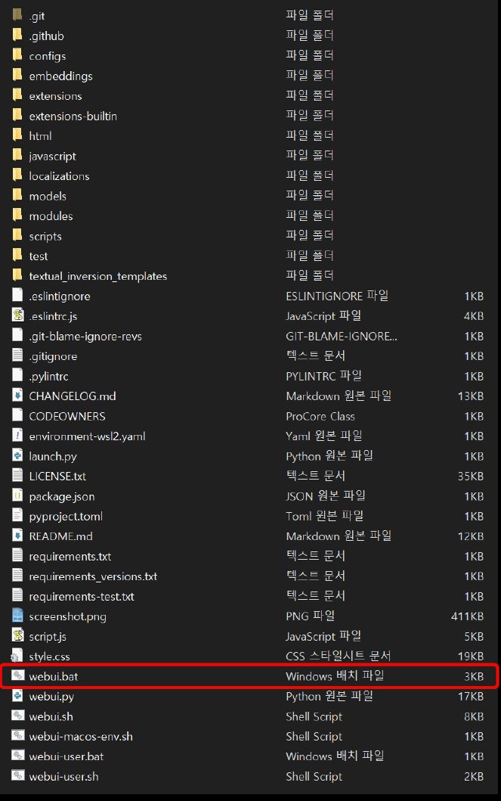Select the file name launch.py
The width and height of the screenshot is (501, 801).
click(53, 456)
